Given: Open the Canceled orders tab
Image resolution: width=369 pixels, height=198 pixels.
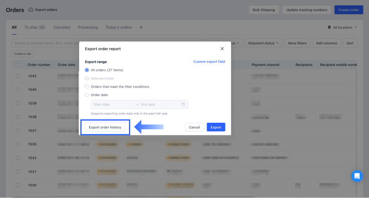Looking at the screenshot, I should click(x=62, y=27).
